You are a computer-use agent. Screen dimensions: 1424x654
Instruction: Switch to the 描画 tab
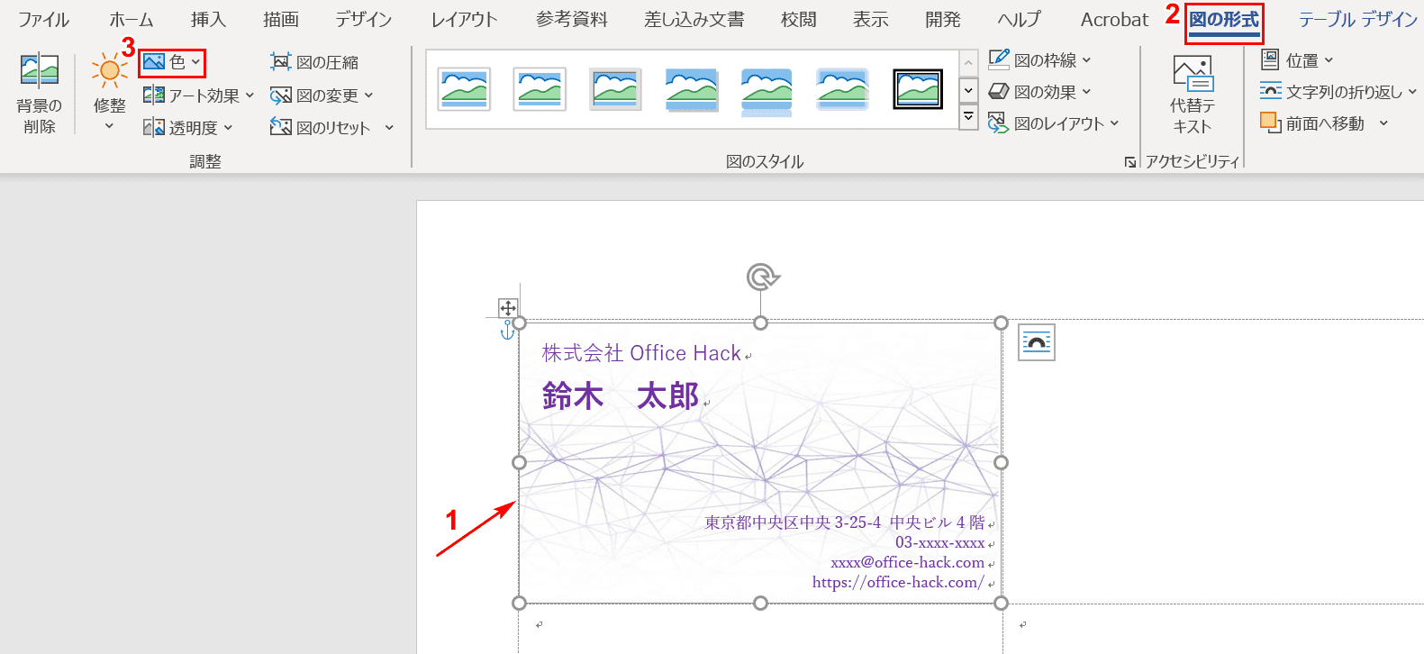[281, 20]
